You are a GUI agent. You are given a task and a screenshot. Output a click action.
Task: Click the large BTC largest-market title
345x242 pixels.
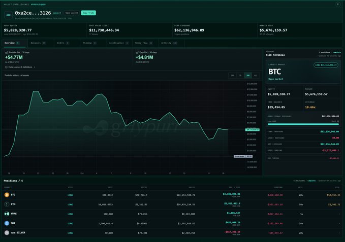(x=275, y=72)
